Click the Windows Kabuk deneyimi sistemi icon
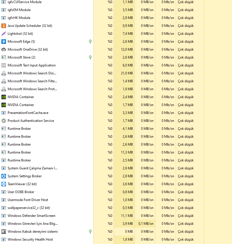The image size is (232, 244). coord(4,232)
